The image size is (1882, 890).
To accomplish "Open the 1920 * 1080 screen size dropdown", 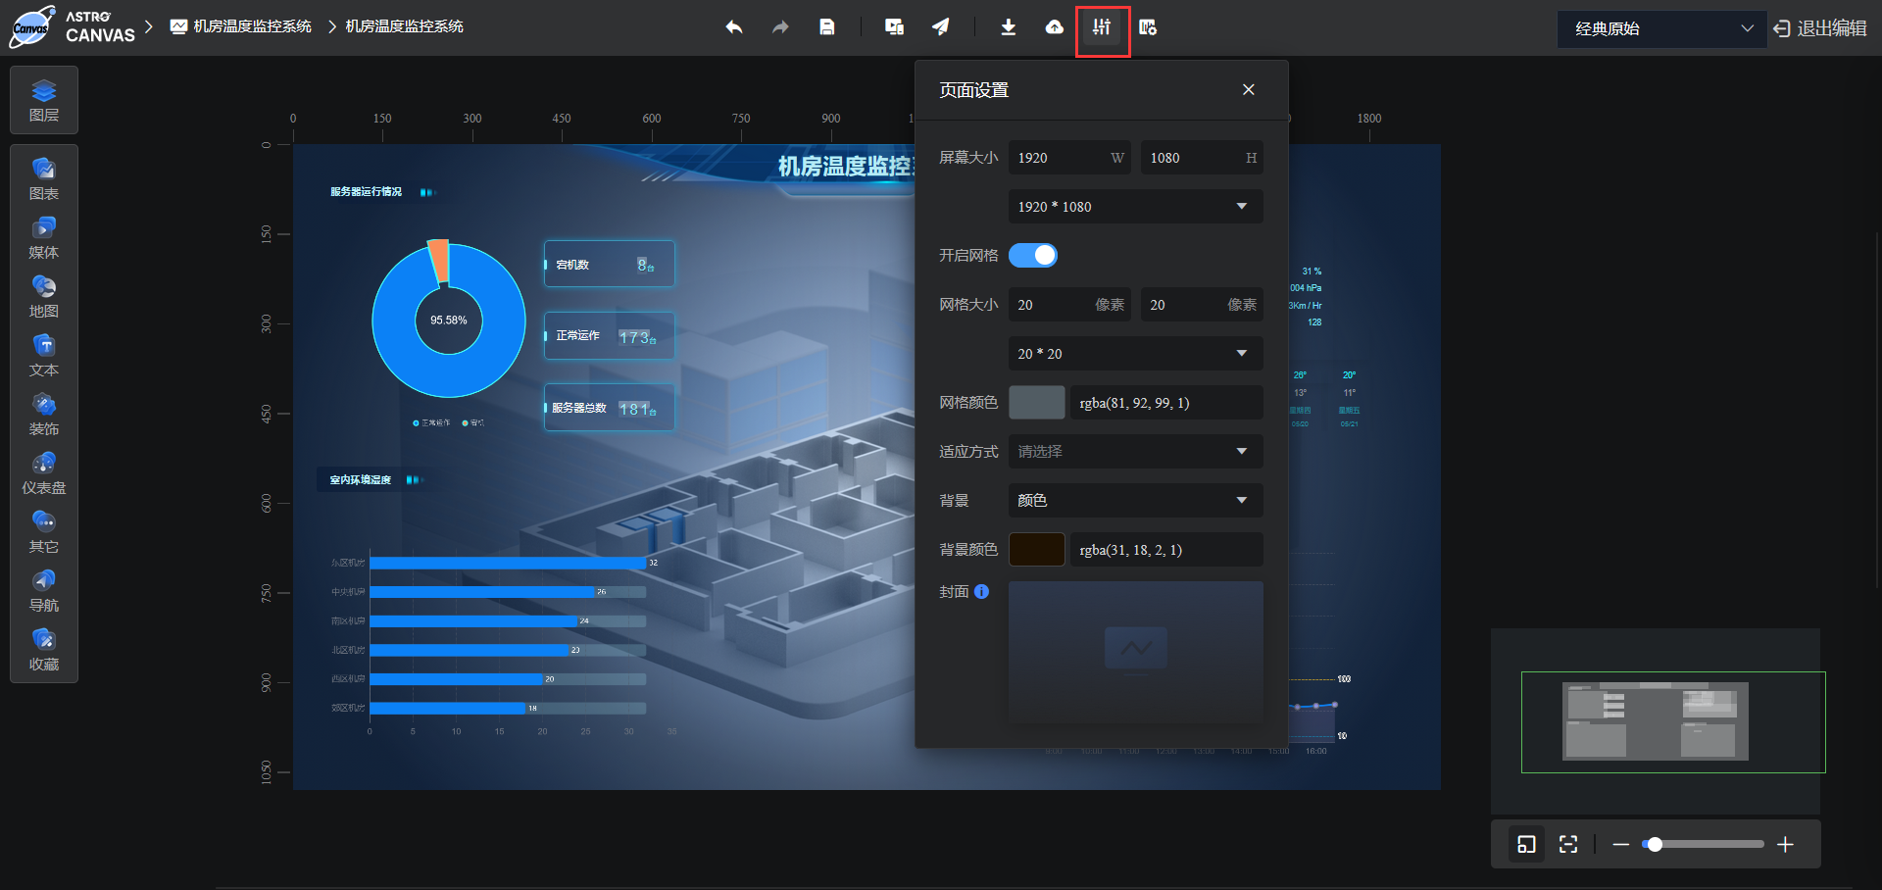I will pyautogui.click(x=1135, y=206).
